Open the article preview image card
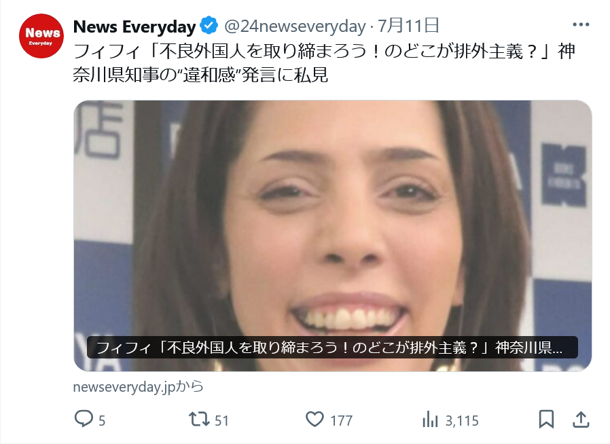The width and height of the screenshot is (610, 444). click(x=333, y=236)
